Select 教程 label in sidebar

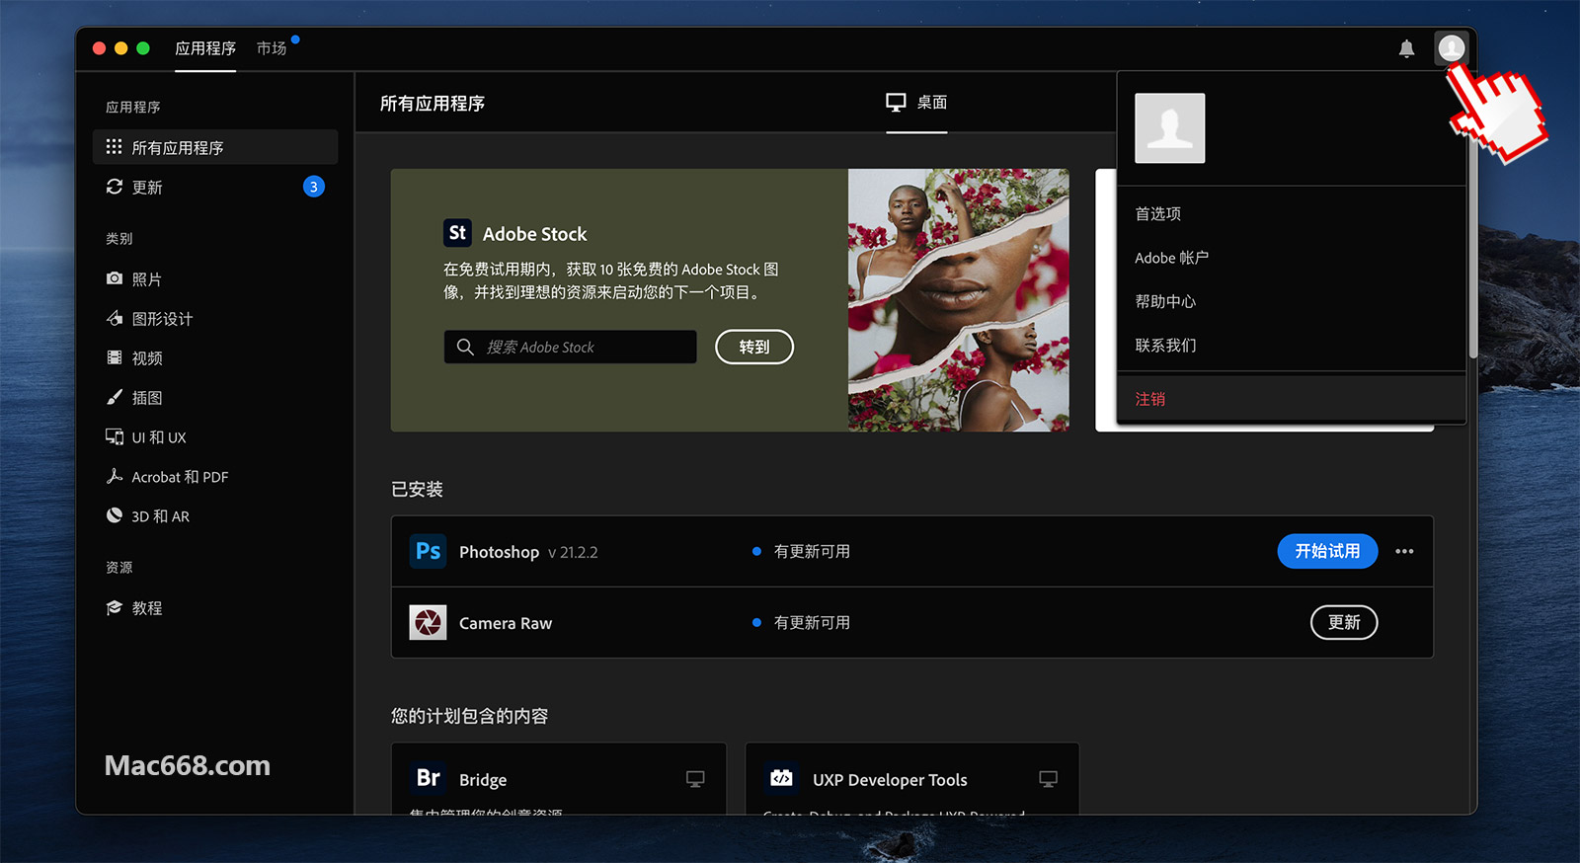[147, 608]
